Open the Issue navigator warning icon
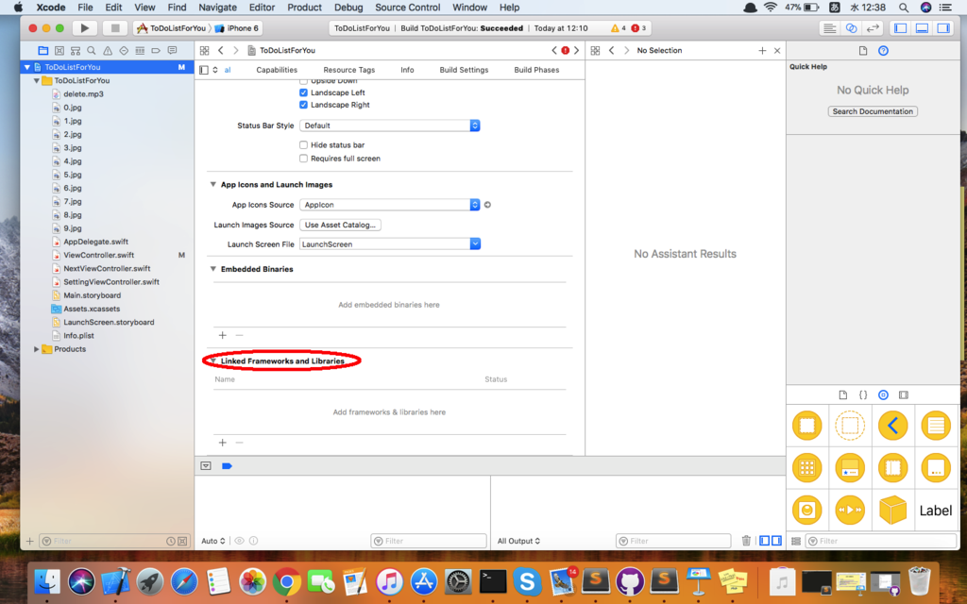The width and height of the screenshot is (967, 604). (x=108, y=51)
